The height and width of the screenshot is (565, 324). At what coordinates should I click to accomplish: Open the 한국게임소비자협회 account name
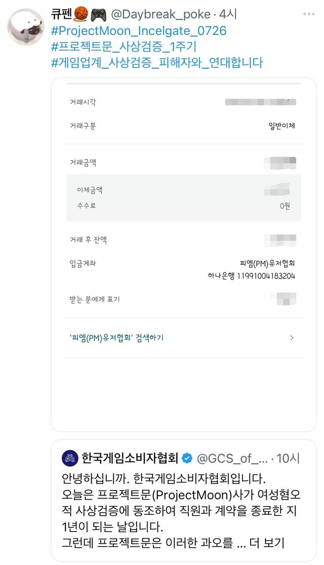point(130,459)
